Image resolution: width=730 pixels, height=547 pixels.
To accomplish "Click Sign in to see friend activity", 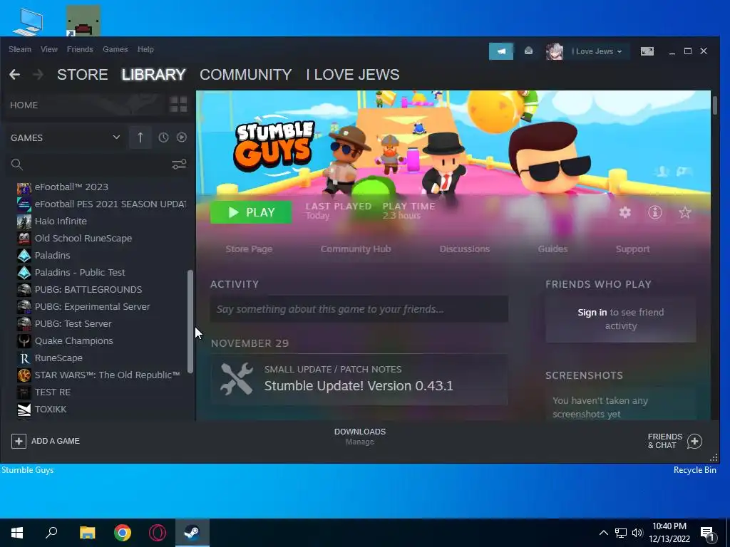I will coord(592,312).
